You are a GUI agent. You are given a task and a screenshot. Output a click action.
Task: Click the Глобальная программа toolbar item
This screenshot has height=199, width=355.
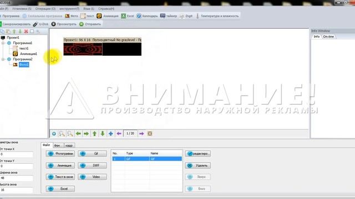tap(42, 16)
